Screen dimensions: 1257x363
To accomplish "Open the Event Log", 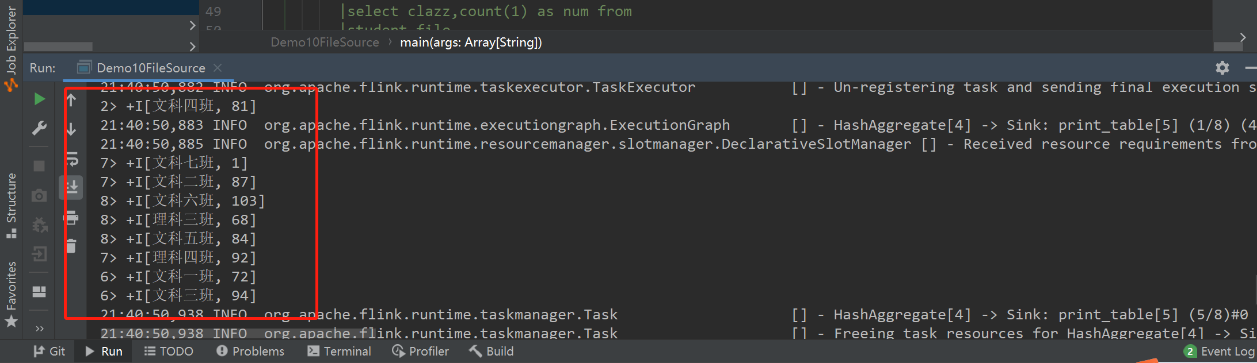I will (1220, 352).
